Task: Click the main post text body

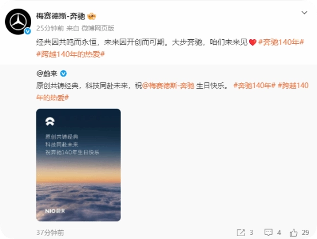Action: pos(170,48)
